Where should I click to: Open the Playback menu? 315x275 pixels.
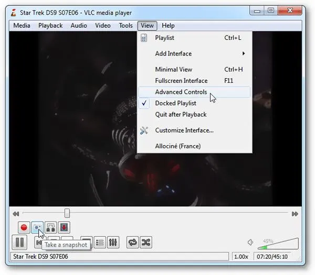[x=50, y=26]
